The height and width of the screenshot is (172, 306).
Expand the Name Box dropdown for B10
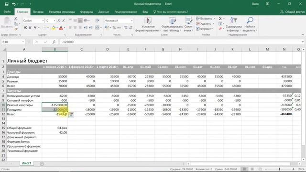23,42
